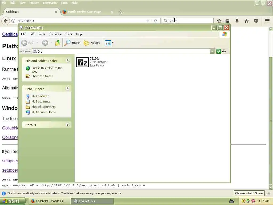
Task: Click the taskbar clock 11:24 AM
Action: click(x=263, y=201)
